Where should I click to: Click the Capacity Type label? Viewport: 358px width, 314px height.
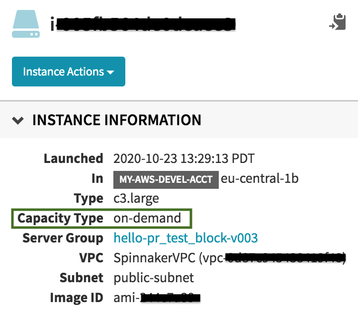pyautogui.click(x=61, y=219)
